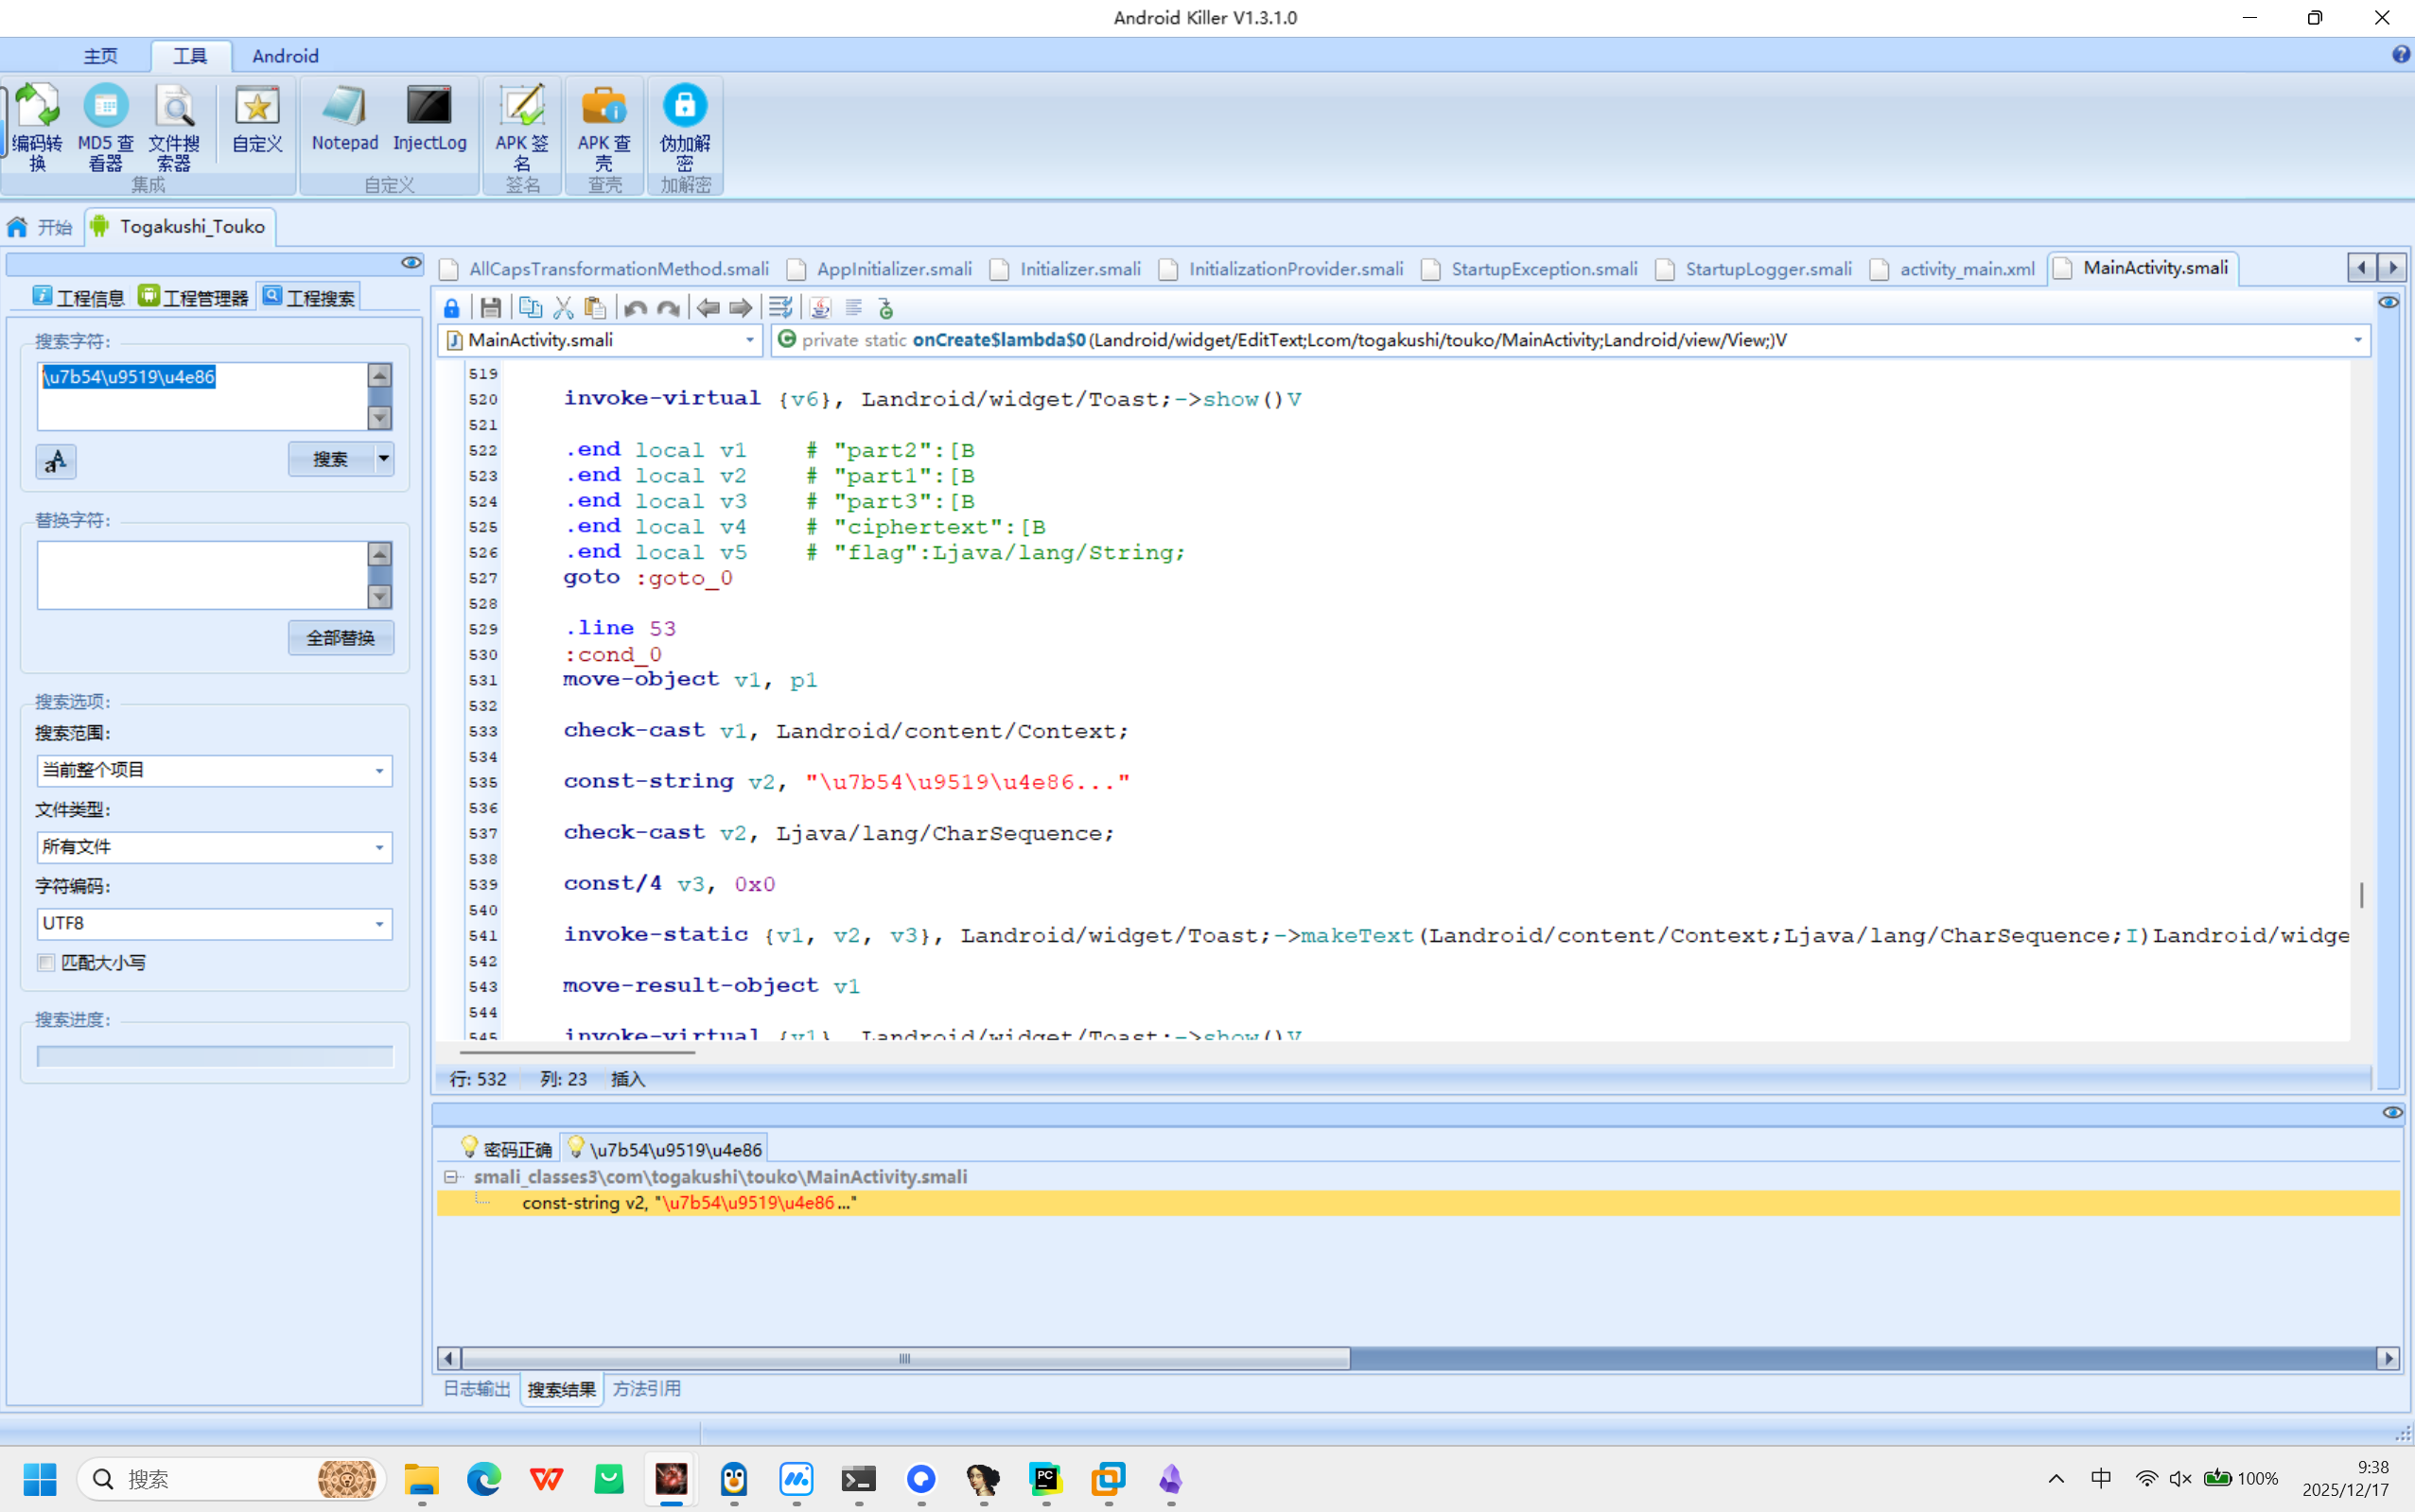
Task: Click the 搜索字符 search text field
Action: (x=203, y=396)
